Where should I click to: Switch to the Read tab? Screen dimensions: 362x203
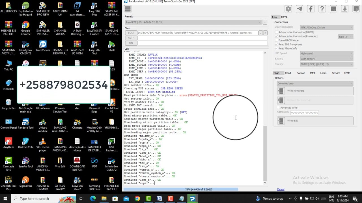point(288,73)
